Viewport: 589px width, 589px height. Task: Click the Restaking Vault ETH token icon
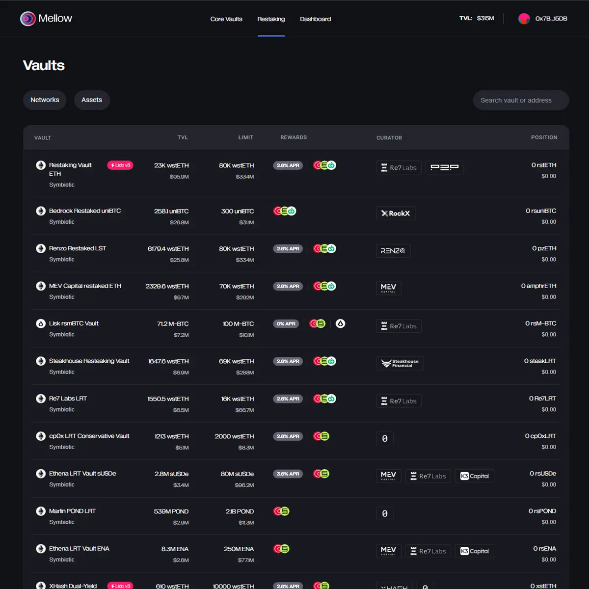41,165
